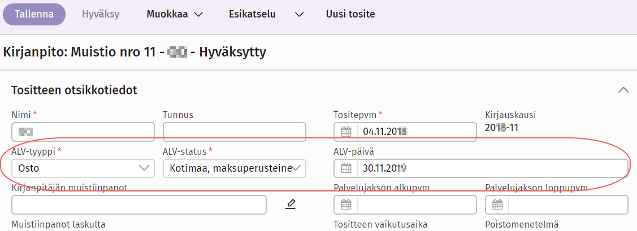Click the Muistiinpanot laskulta label
This screenshot has width=637, height=231.
(x=59, y=224)
